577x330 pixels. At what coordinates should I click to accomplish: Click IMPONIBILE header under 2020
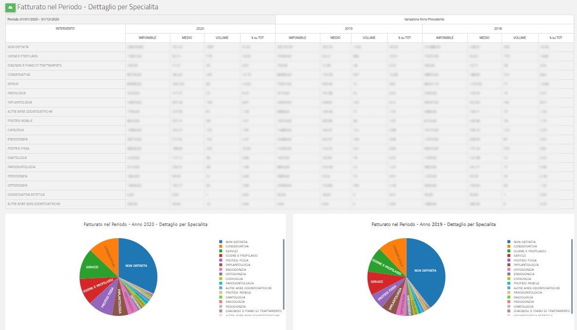148,37
